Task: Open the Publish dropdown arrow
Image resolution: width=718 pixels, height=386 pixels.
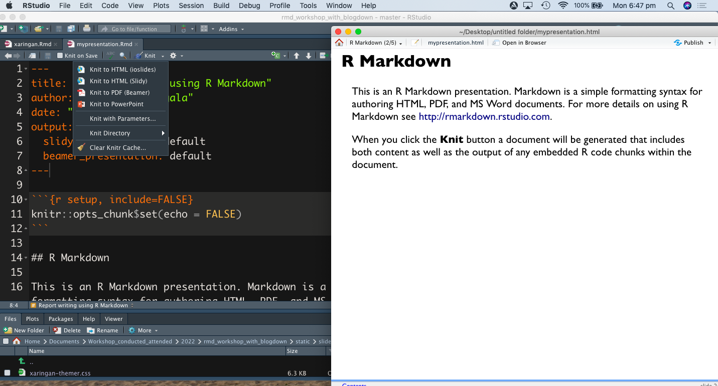Action: click(710, 43)
